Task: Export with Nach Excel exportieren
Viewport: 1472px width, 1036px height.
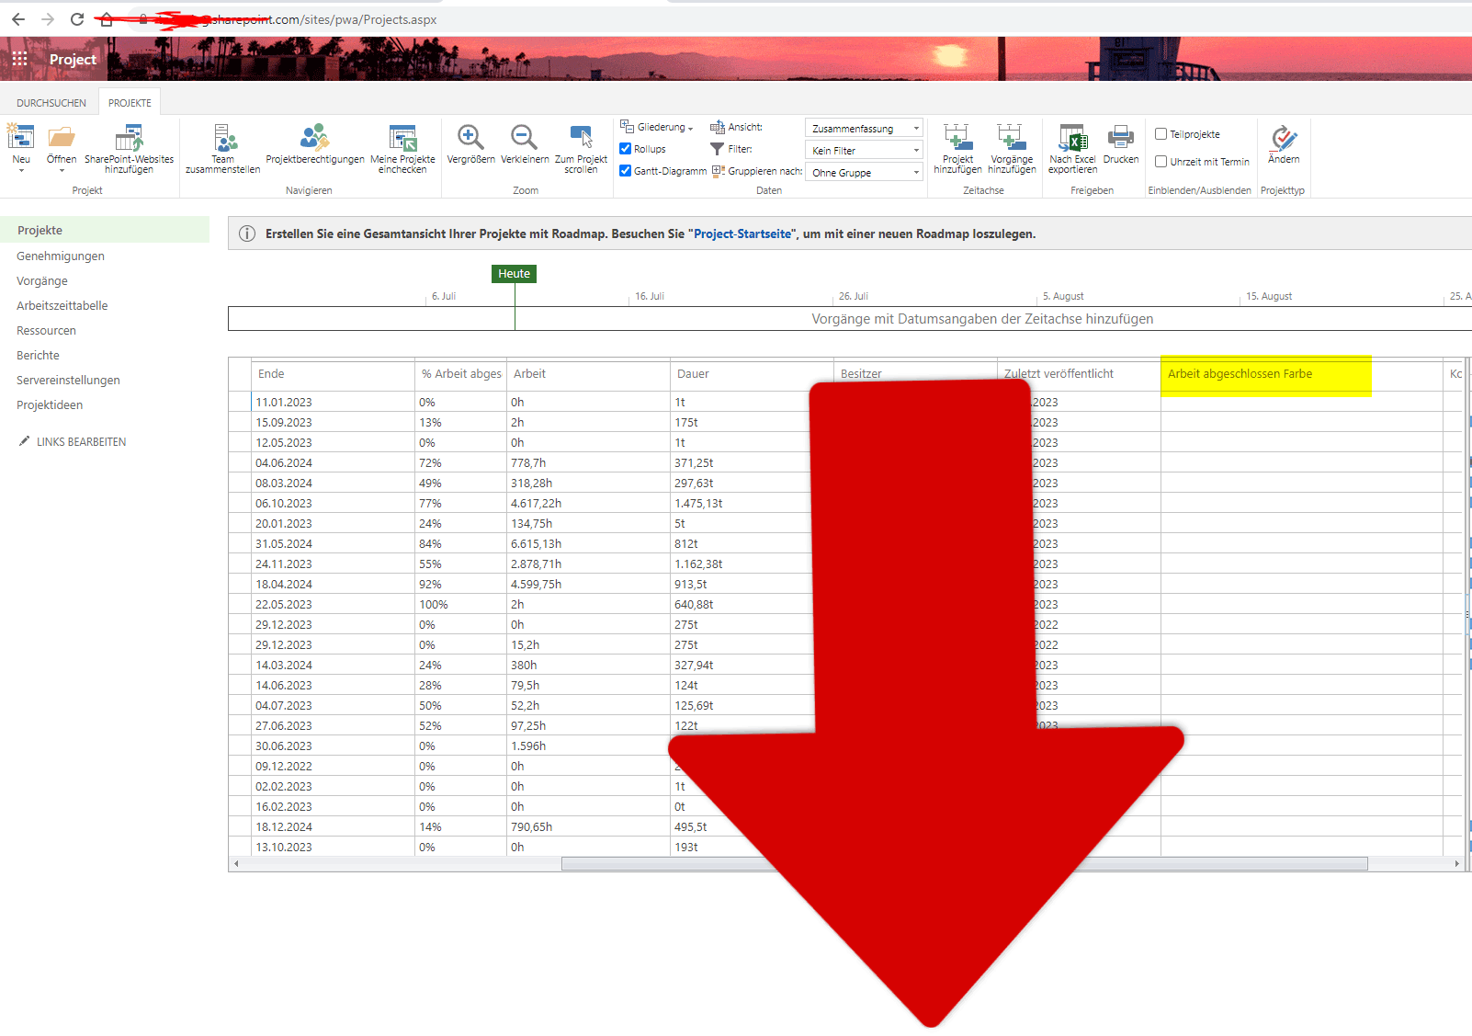Action: coord(1072,137)
